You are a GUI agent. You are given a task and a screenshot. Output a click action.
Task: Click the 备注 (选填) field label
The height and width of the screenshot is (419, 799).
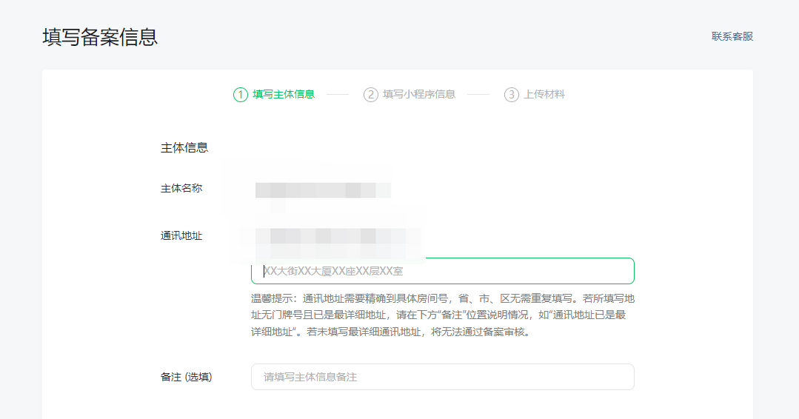(187, 377)
